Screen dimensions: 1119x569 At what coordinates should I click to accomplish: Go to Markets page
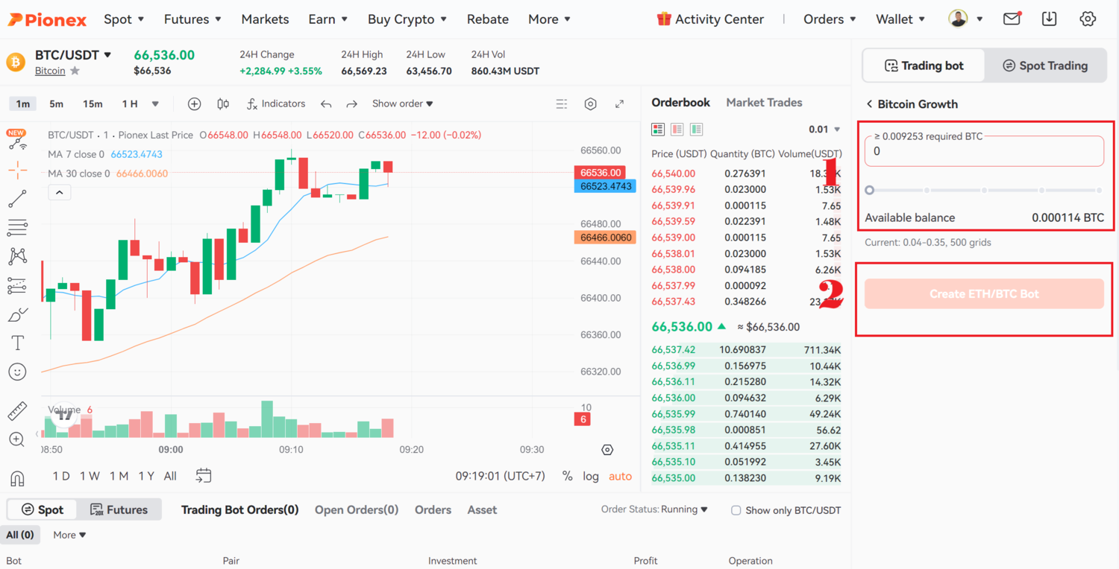265,19
